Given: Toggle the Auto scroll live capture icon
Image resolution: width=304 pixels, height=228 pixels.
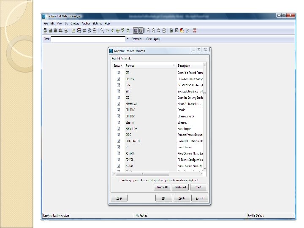Looking at the screenshot, I should 141,31.
